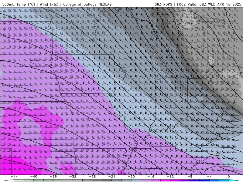
Task: Click 'Valid: 08Z WED APR 16 2025' text
Action: [214, 4]
